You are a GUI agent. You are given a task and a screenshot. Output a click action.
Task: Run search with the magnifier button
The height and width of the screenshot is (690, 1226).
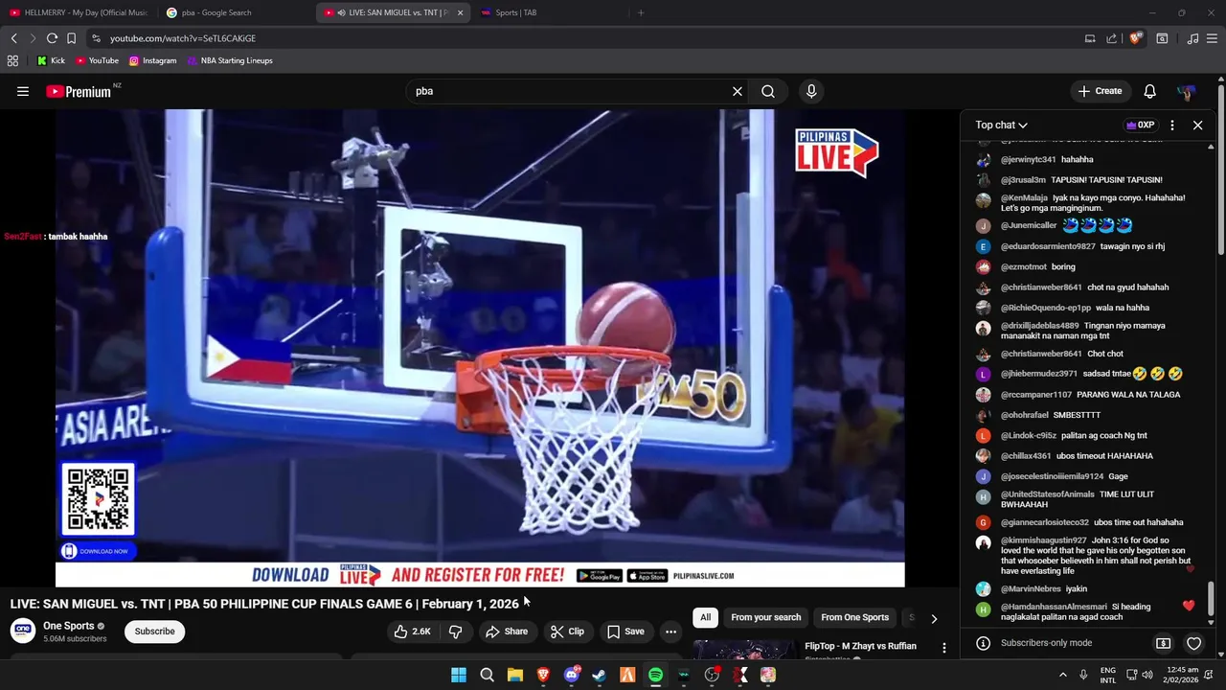click(768, 91)
